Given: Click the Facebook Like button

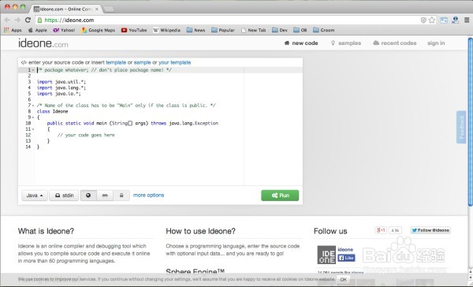Looking at the screenshot, I should click(x=346, y=258).
